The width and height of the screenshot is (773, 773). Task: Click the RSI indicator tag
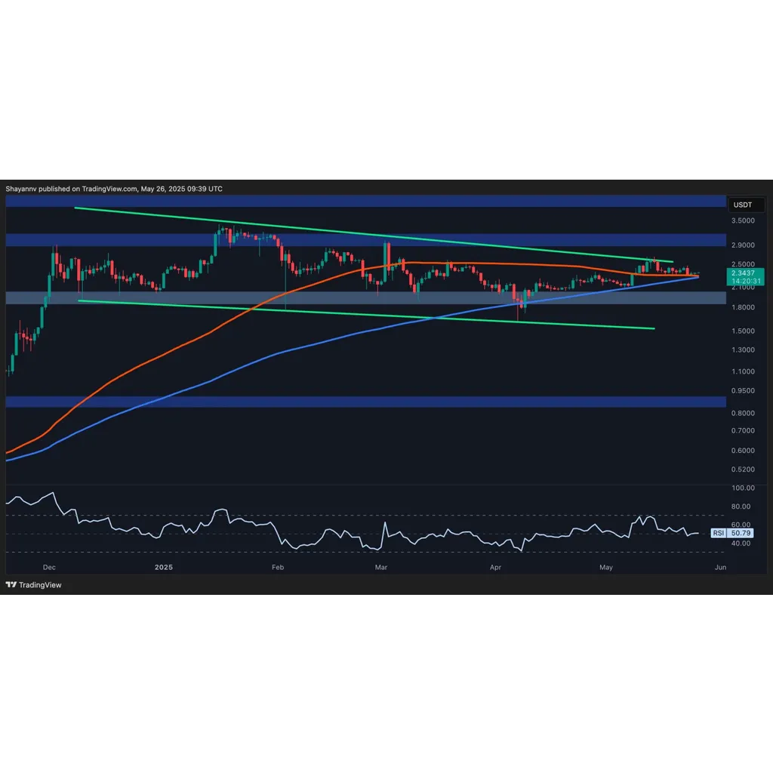(x=719, y=533)
